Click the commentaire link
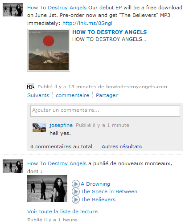This screenshot has height=224, width=185. 72,95
